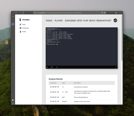This screenshot has height=116, width=134.
Task: Open the downloads icon in the browser sidebar
Action: point(13,103)
